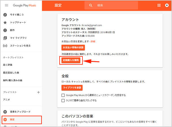Open 今すぐ聴こう in the sidebar

pos(17,15)
